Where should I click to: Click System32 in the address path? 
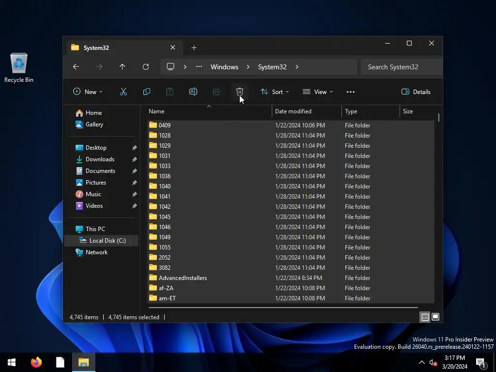click(x=272, y=67)
